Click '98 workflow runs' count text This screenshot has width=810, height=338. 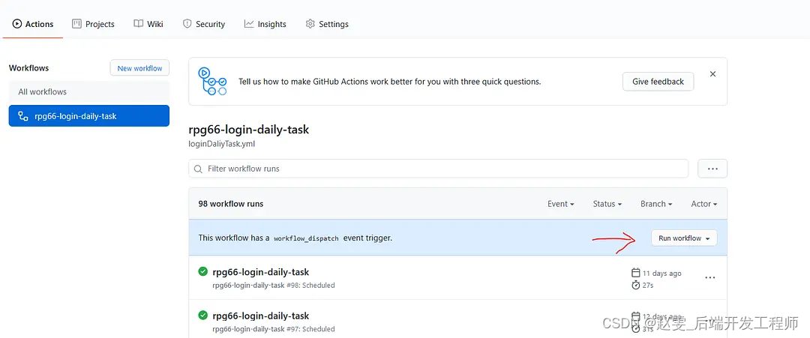(231, 204)
